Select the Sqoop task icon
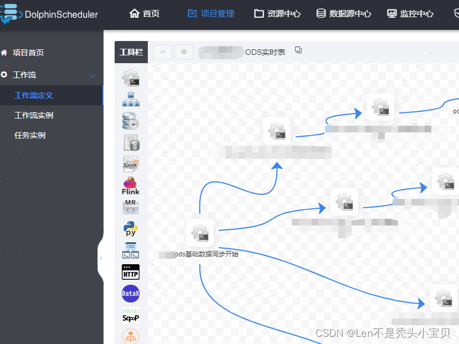 (x=130, y=315)
